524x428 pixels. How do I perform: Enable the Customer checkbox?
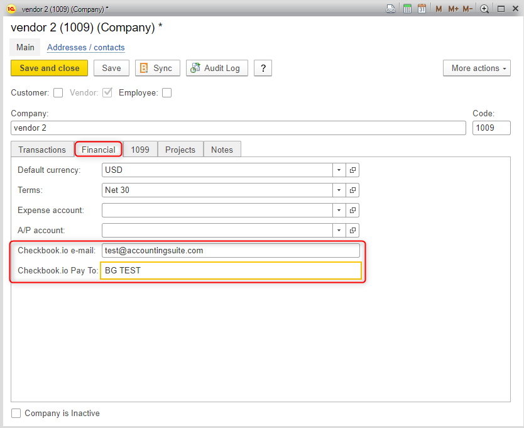(58, 92)
